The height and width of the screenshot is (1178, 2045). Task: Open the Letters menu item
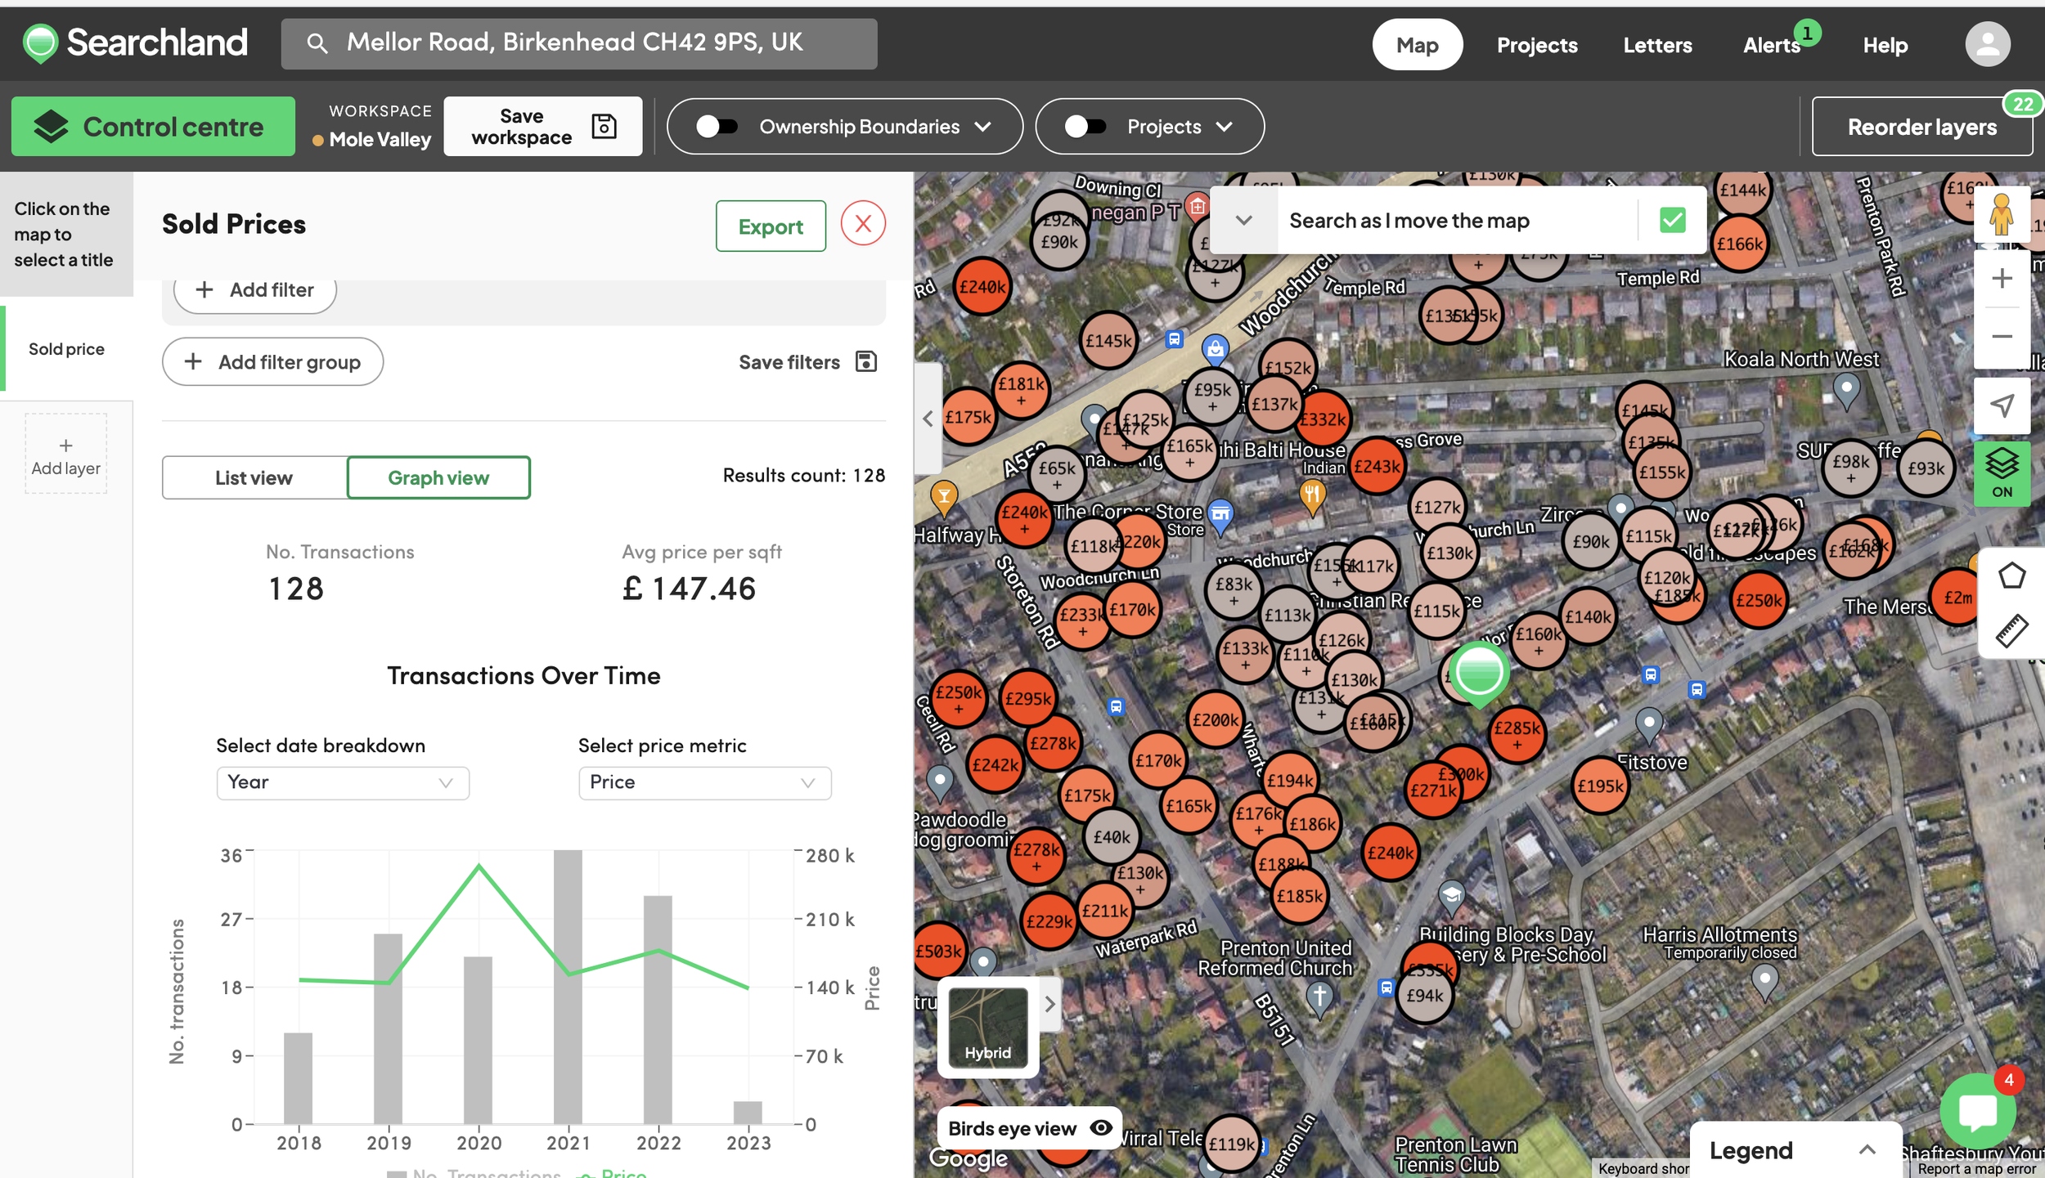(x=1657, y=45)
